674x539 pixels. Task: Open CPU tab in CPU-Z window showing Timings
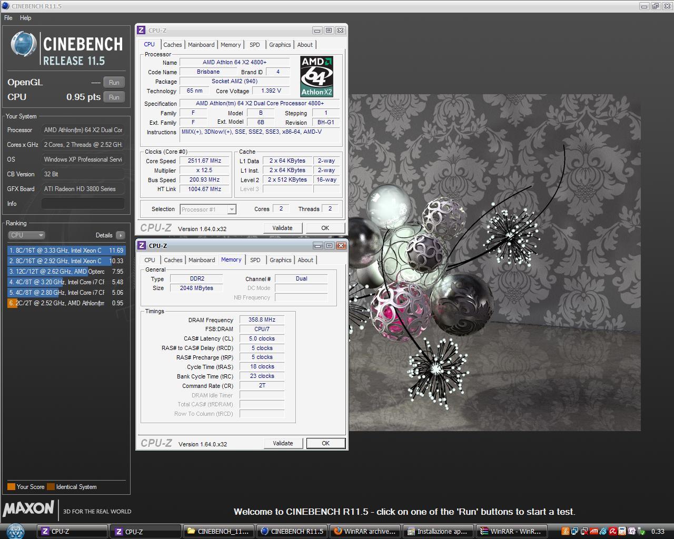tap(150, 260)
